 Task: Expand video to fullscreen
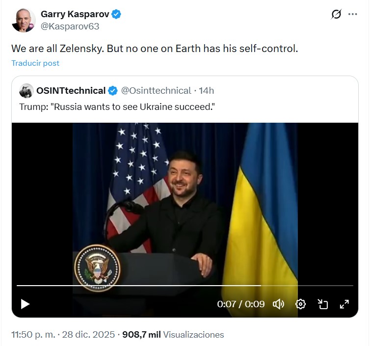[344, 304]
